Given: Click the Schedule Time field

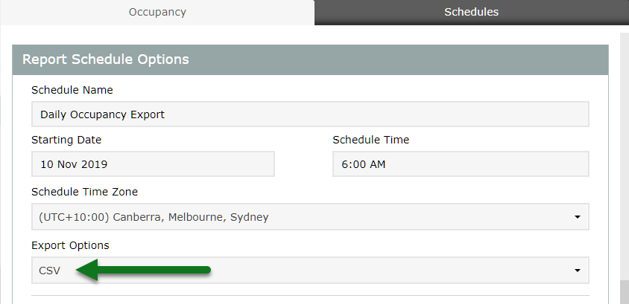Looking at the screenshot, I should [461, 164].
